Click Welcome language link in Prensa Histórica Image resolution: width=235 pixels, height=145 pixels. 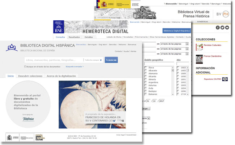click(227, 4)
